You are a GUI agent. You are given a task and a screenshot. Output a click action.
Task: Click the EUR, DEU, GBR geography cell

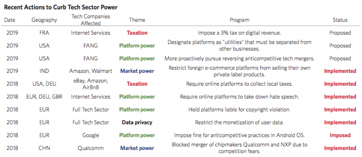coord(44,97)
